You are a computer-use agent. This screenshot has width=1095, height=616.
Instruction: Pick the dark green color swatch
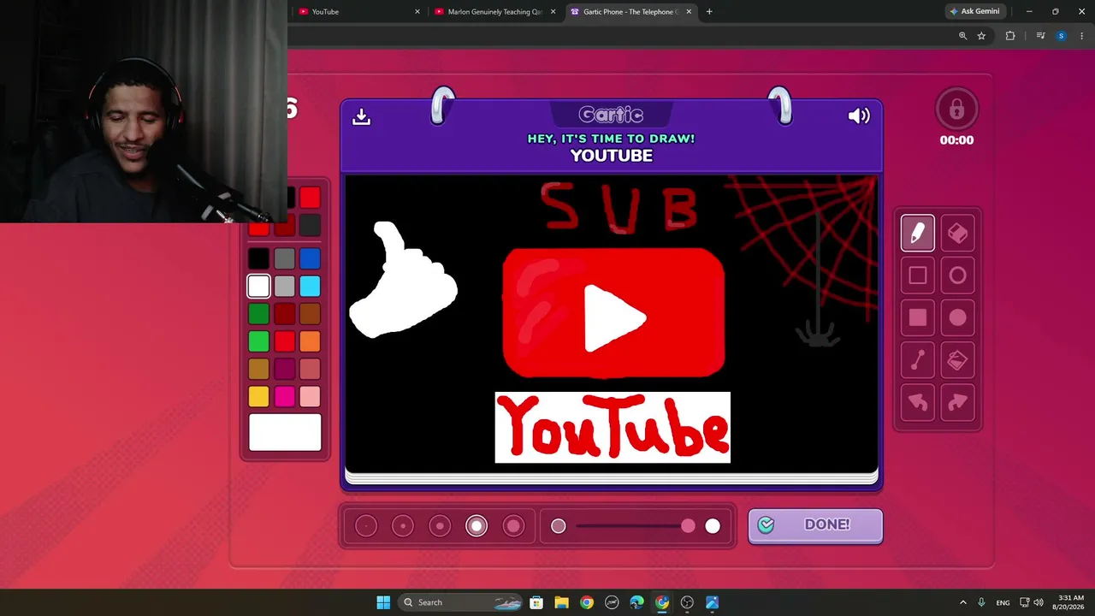tap(258, 314)
